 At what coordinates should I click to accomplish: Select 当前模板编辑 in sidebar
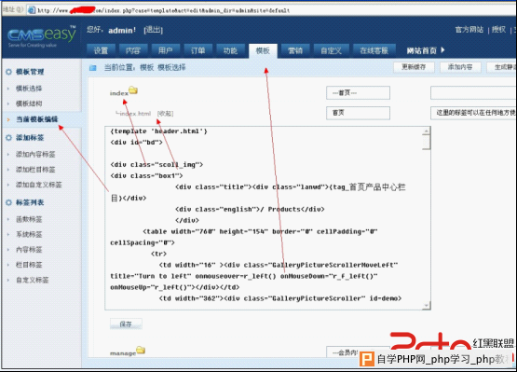coord(37,119)
